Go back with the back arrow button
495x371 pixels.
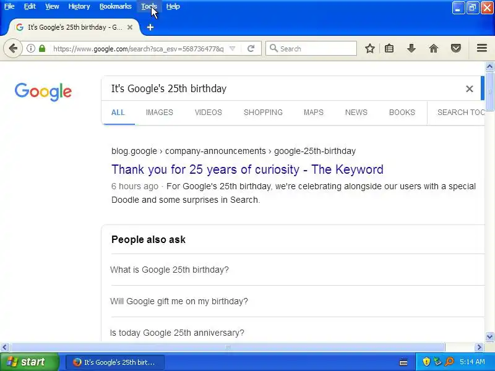click(13, 48)
